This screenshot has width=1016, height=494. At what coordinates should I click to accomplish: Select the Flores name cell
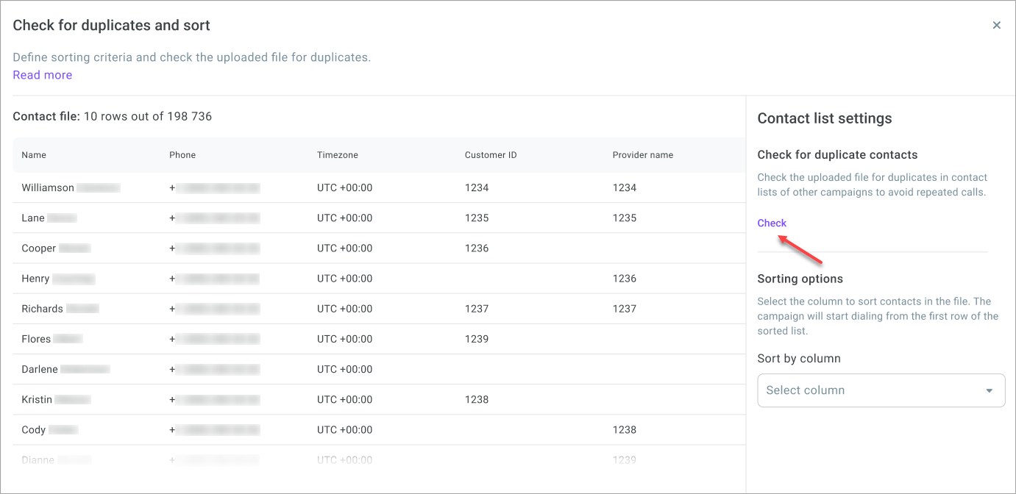click(52, 339)
